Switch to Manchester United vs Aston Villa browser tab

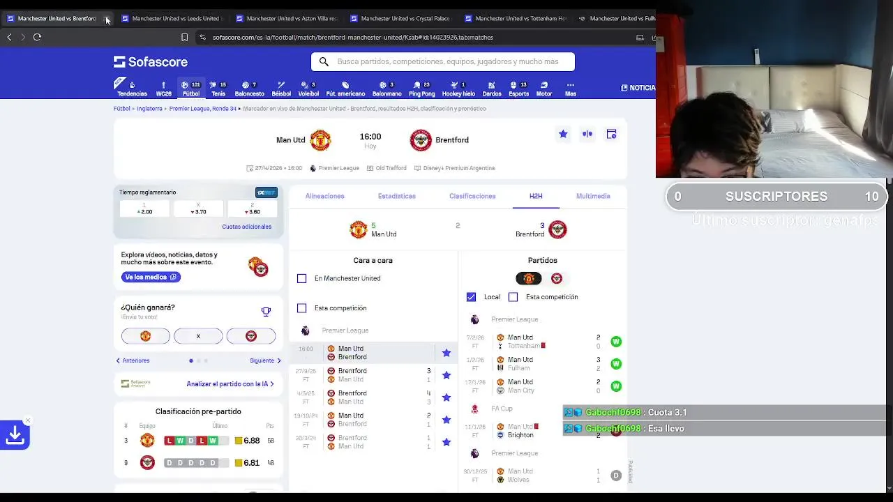point(286,19)
